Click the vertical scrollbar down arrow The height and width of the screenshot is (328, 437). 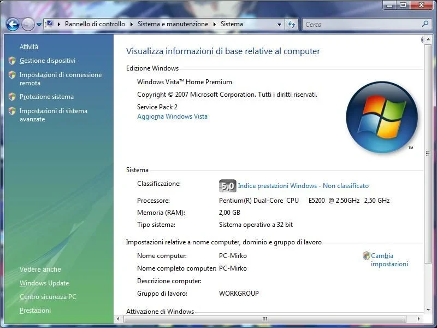point(428,309)
